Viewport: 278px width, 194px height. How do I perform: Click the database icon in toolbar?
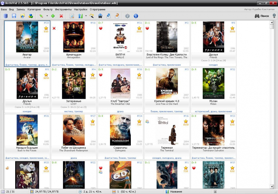pos(5,16)
